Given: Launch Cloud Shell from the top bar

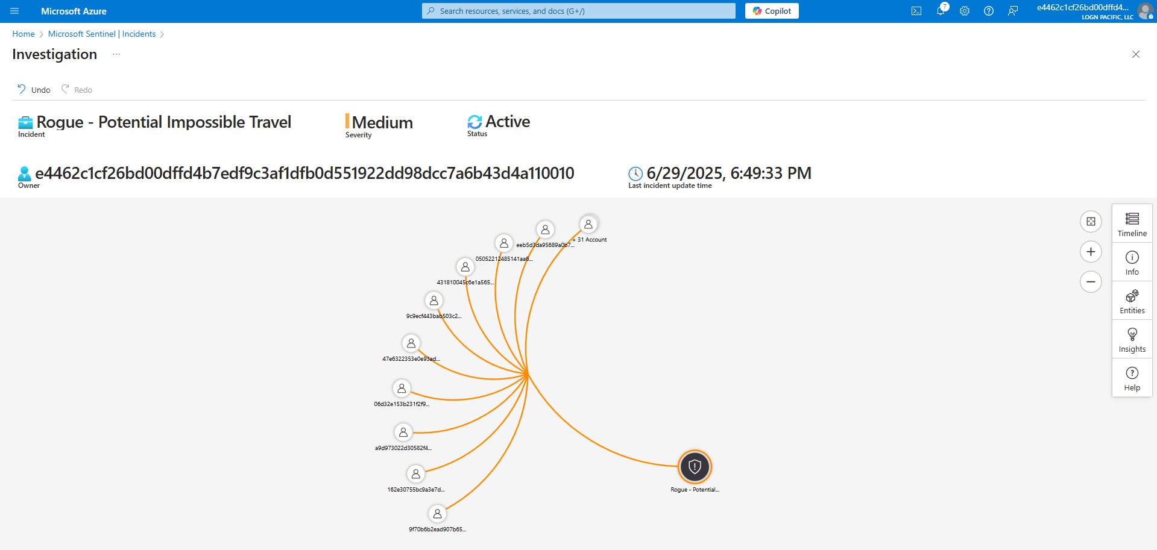Looking at the screenshot, I should 916,11.
